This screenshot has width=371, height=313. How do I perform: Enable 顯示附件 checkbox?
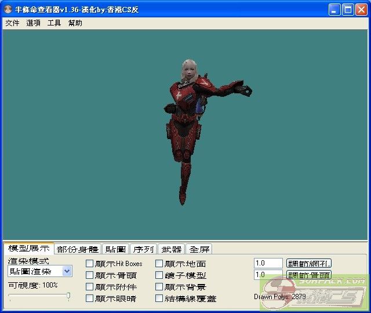[x=89, y=287]
